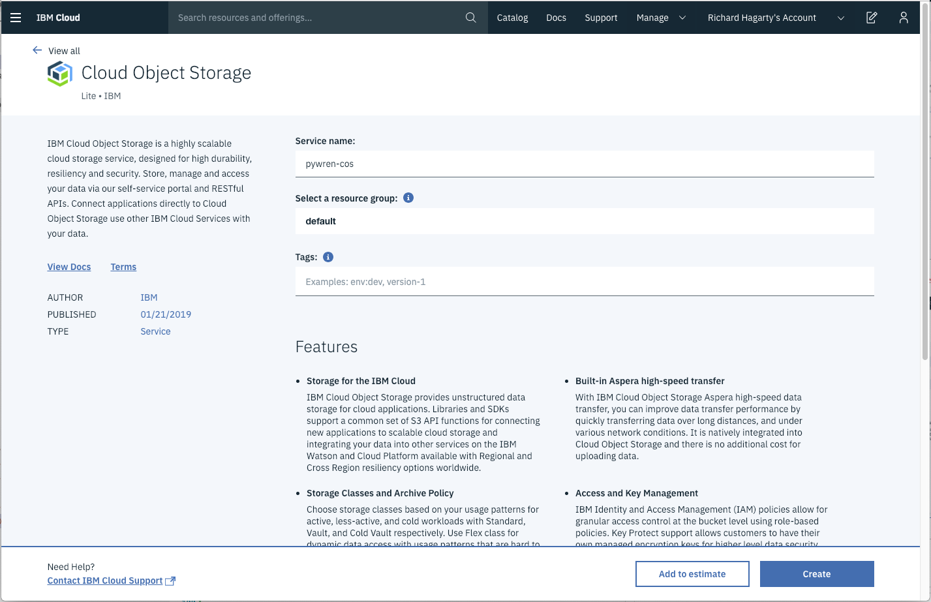Image resolution: width=931 pixels, height=602 pixels.
Task: Click the Features heading
Action: tap(326, 346)
